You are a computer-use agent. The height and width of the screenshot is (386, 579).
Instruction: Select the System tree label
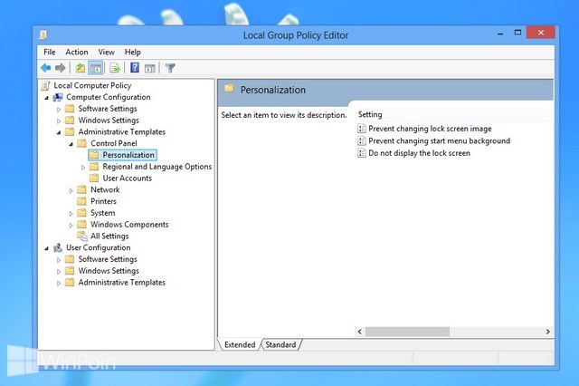[x=102, y=213]
